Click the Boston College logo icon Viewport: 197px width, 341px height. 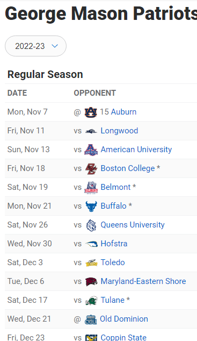[91, 168]
